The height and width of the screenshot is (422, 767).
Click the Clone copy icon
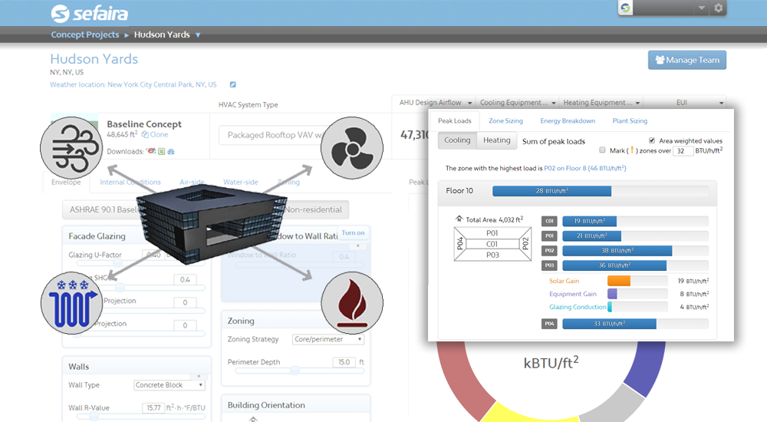tap(145, 134)
